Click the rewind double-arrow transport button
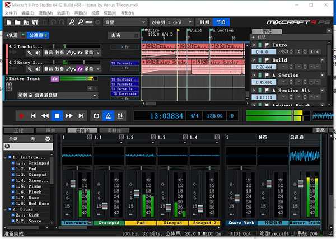The width and height of the screenshot is (336, 239). coord(45,116)
